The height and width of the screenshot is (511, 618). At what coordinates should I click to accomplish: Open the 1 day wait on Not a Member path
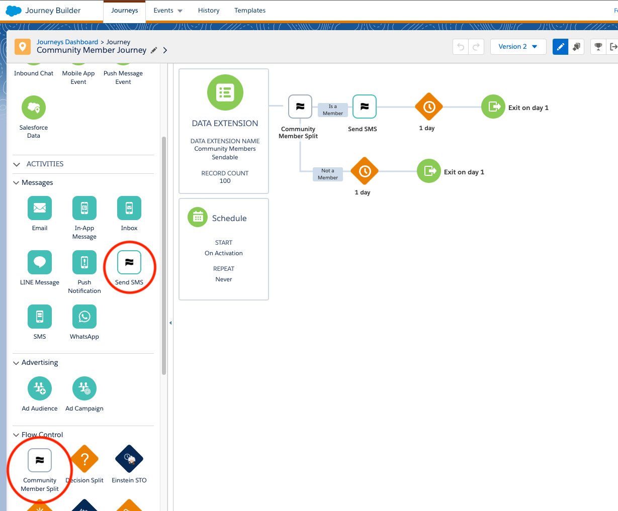(x=365, y=171)
